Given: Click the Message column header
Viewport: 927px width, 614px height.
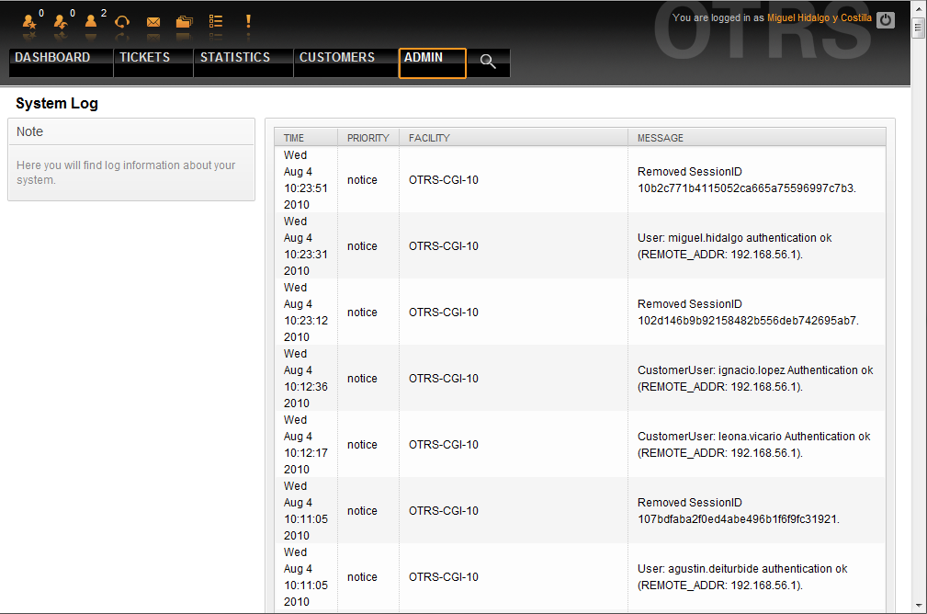Looking at the screenshot, I should point(661,138).
